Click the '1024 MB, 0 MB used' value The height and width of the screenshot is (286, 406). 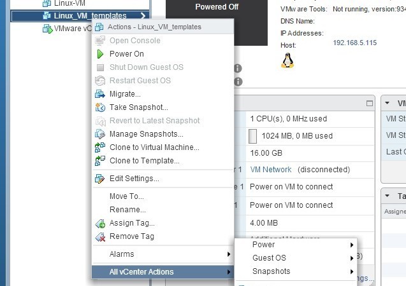[297, 136]
